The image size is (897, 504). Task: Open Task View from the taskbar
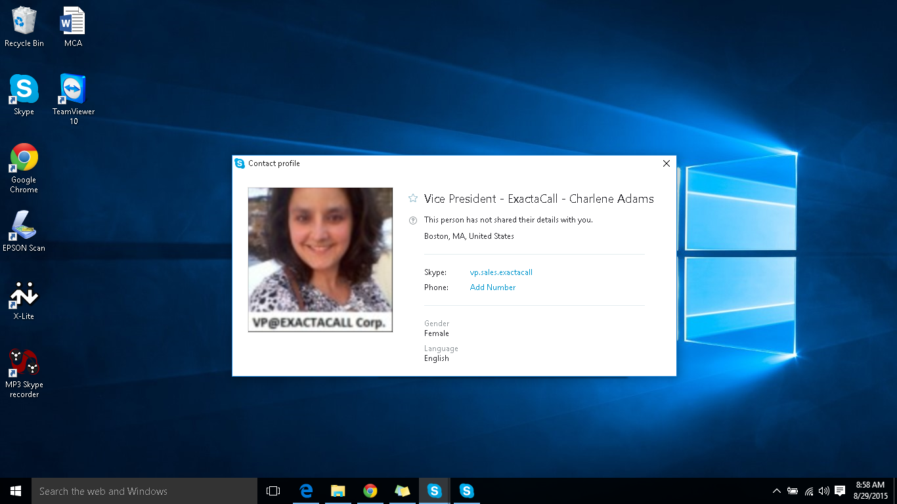273,491
